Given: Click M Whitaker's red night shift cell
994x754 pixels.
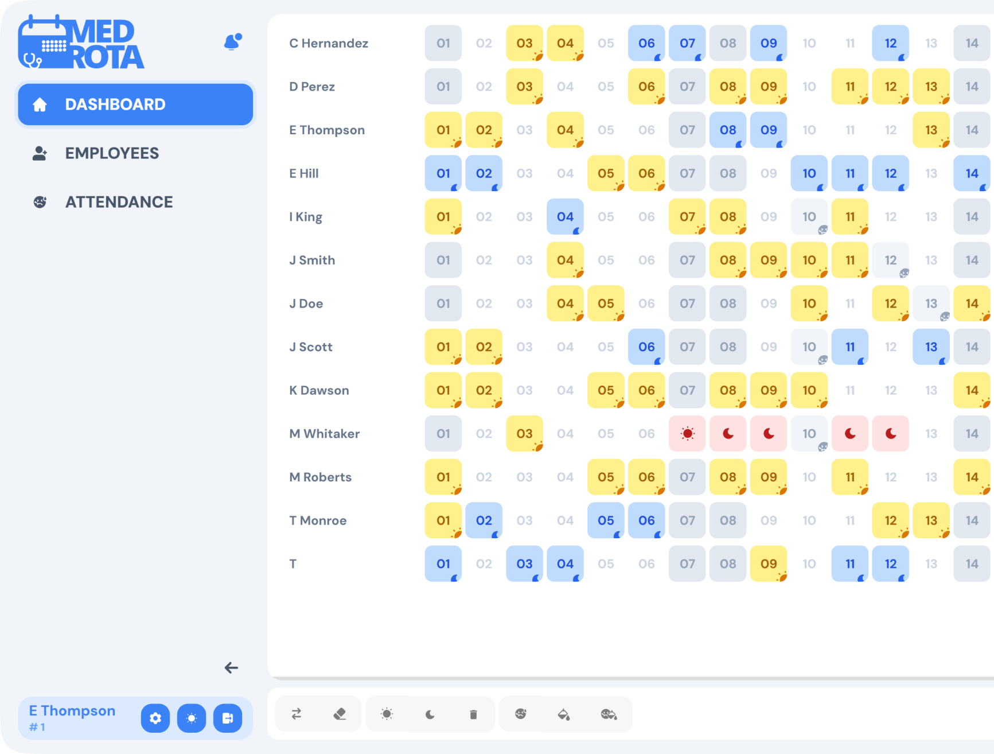Looking at the screenshot, I should (728, 434).
